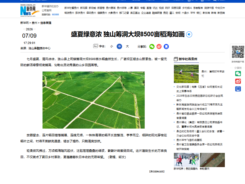The height and width of the screenshot is (184, 245).
Task: Share to Weibo below the headline
Action: (159, 46)
